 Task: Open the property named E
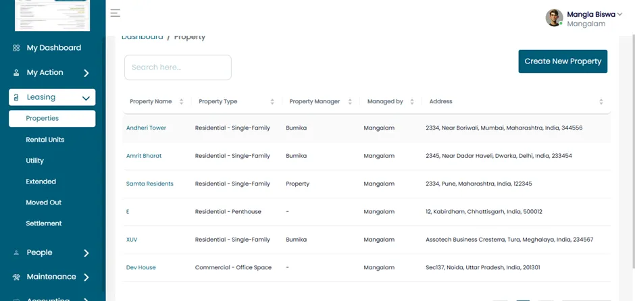pos(128,212)
